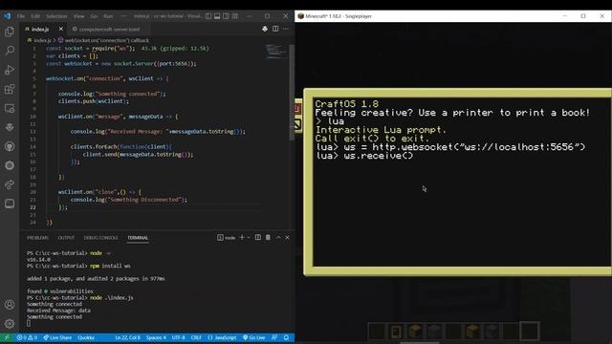Close the terminal panel
The width and height of the screenshot is (612, 344).
(x=288, y=237)
